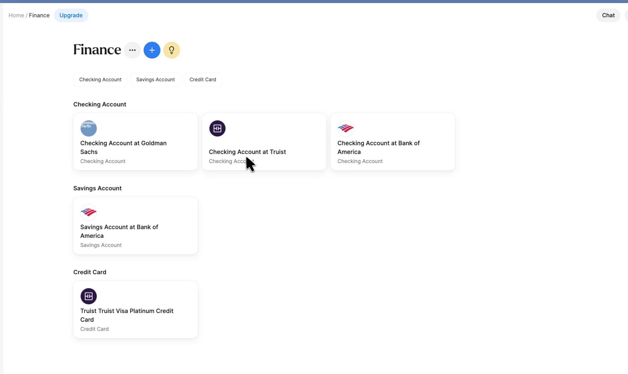Viewport: 628px width, 374px height.
Task: Open the Chat button
Action: coord(608,15)
